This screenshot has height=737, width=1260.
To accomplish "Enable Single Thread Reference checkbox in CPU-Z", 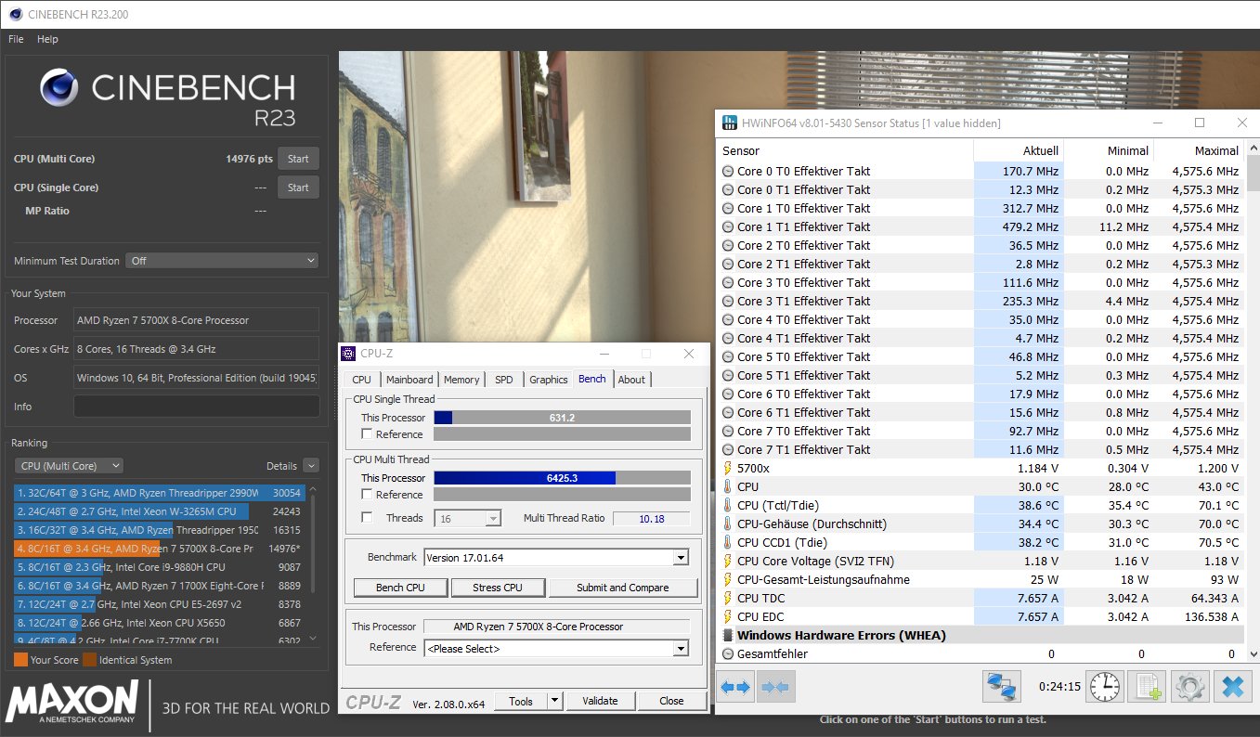I will tap(367, 433).
